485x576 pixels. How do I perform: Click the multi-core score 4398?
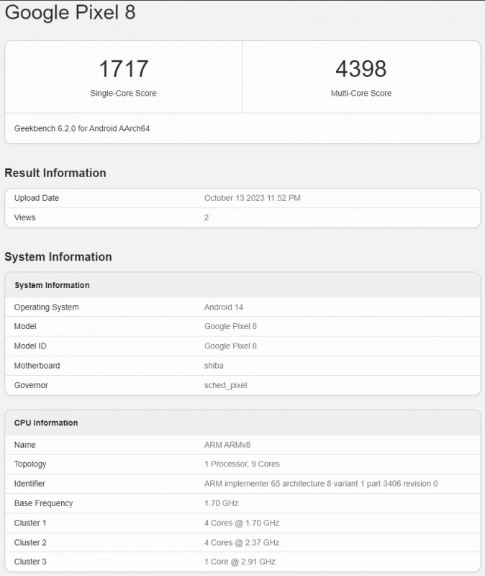click(x=361, y=69)
